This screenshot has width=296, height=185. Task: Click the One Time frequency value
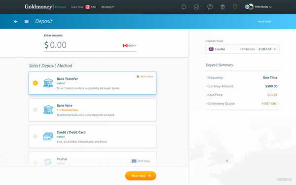(270, 77)
